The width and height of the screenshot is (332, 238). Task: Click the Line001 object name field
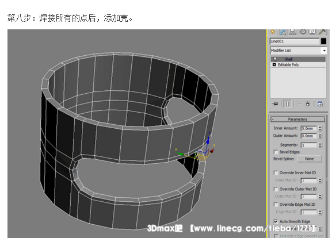tap(295, 41)
